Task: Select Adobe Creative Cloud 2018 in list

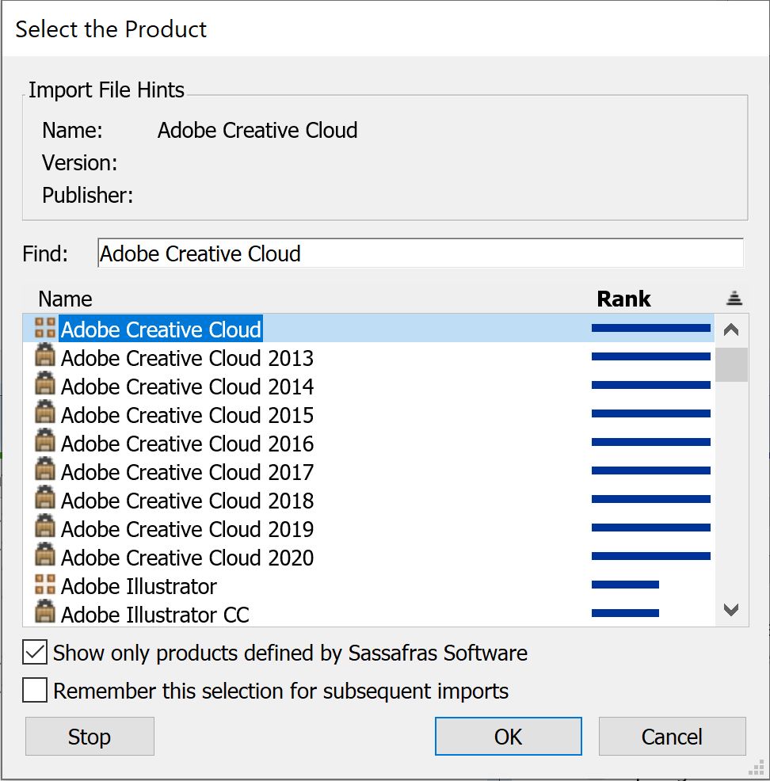Action: (x=368, y=498)
